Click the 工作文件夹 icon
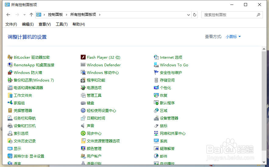269x167 pixels. click(10, 95)
